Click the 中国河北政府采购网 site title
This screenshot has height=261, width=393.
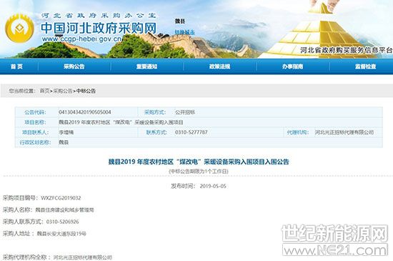[x=99, y=28]
